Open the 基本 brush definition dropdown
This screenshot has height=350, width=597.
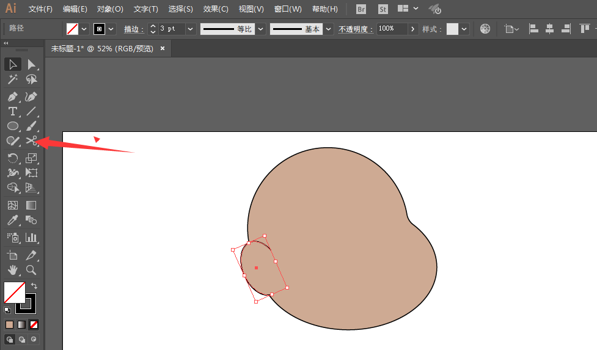(329, 29)
